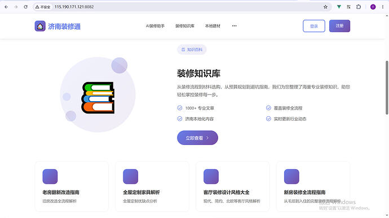This screenshot has width=389, height=218.
Task: Open the not-secure site info warning
Action: [43, 7]
